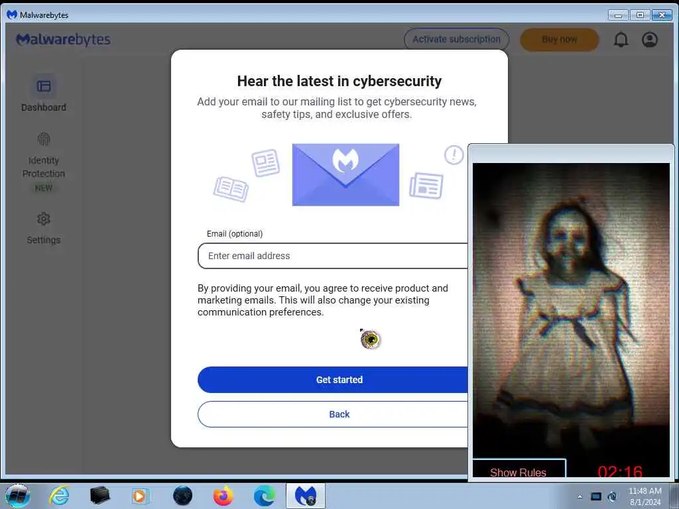Click the monitor icon in system tray

tap(596, 497)
